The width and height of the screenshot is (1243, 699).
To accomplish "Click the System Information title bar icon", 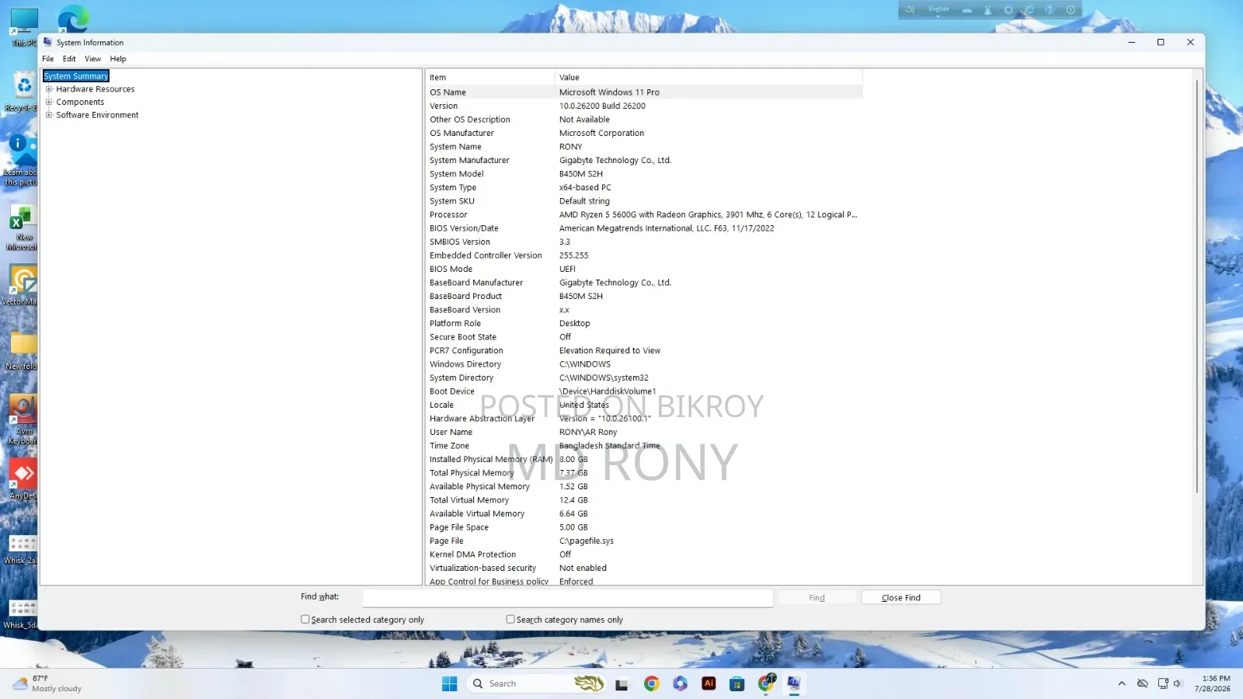I will coord(48,42).
